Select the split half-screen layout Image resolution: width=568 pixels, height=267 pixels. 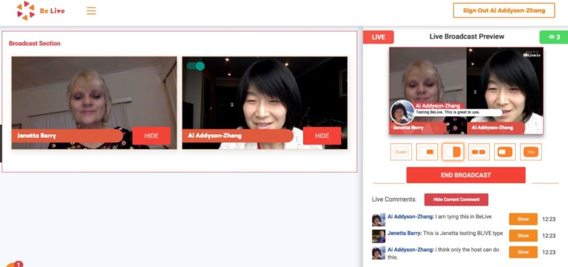pos(453,152)
